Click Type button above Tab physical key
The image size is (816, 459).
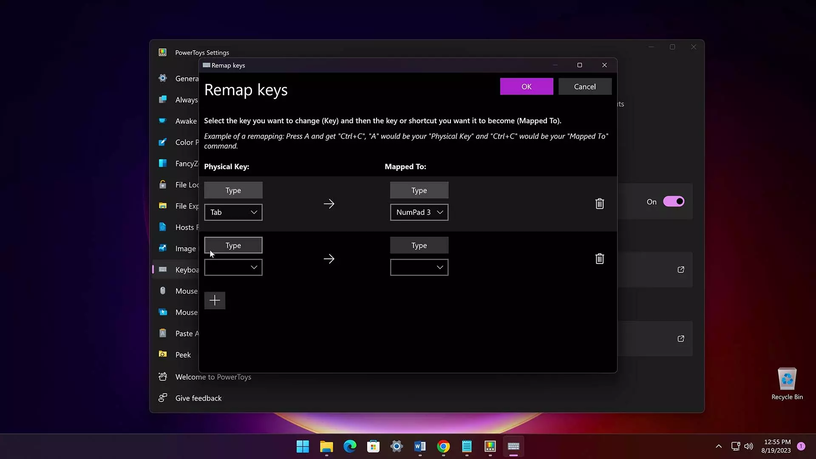click(x=233, y=190)
